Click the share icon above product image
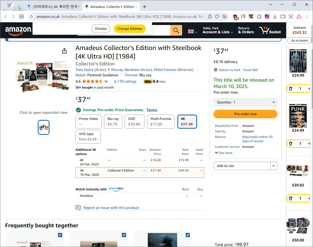The height and width of the screenshot is (247, 313). click(x=64, y=51)
